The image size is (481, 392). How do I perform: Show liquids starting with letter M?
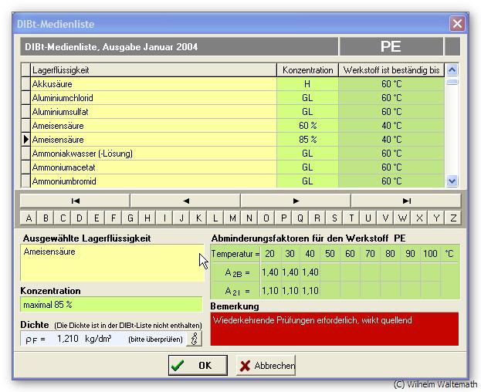point(232,218)
